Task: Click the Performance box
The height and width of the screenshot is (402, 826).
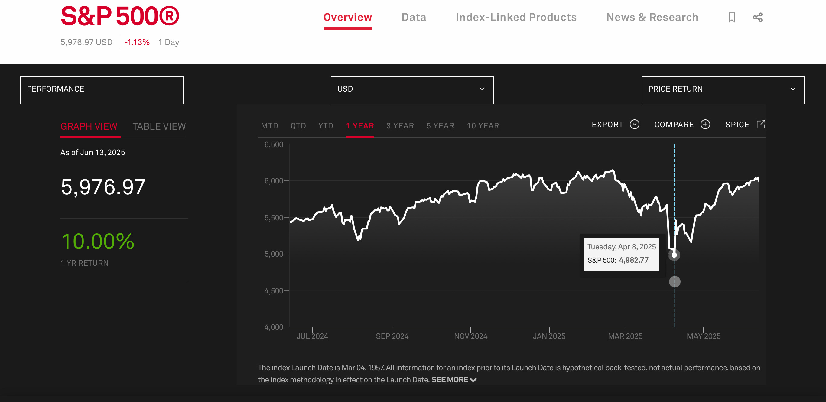Action: 102,90
